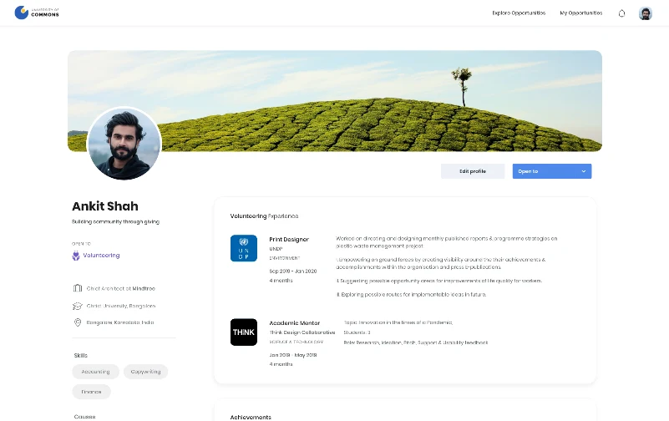The height and width of the screenshot is (421, 669).
Task: Click the purple volunteering heart icon
Action: pyautogui.click(x=76, y=256)
